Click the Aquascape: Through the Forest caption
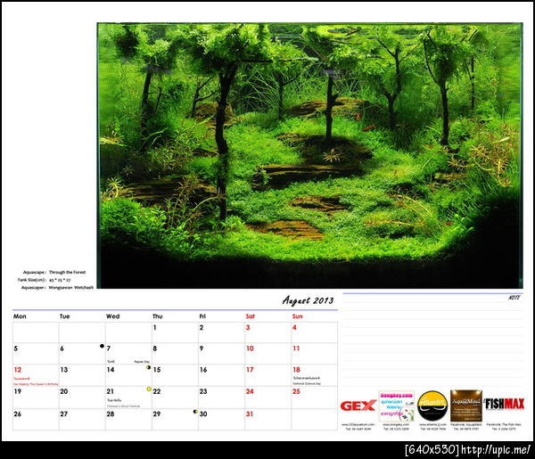 pyautogui.click(x=54, y=273)
